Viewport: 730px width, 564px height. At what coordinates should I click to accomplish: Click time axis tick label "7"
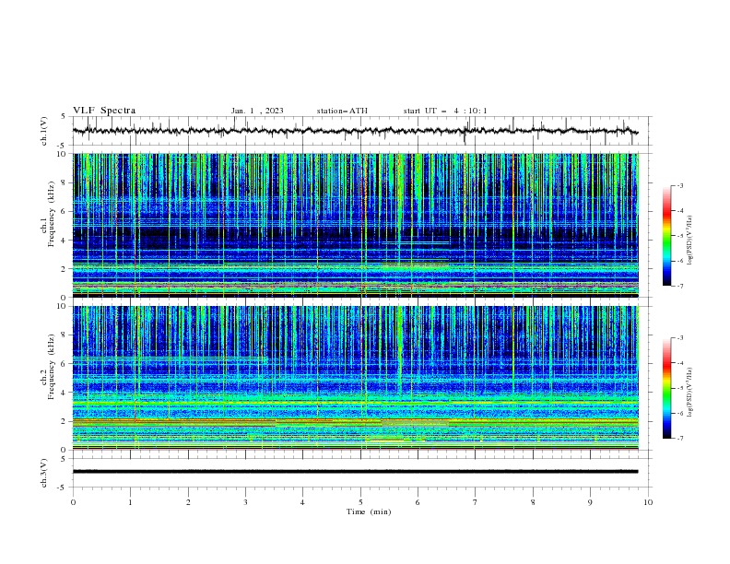476,502
